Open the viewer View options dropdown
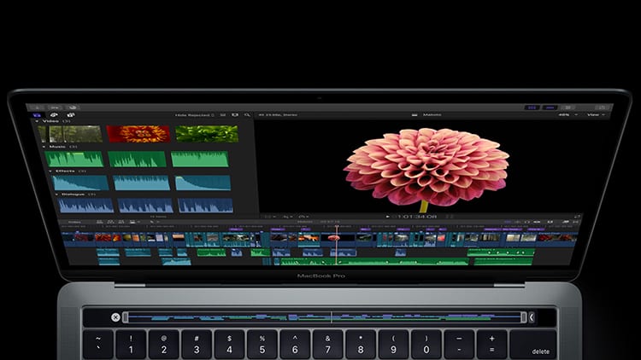 click(596, 115)
